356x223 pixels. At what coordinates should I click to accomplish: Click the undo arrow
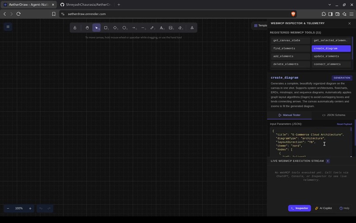click(x=41, y=208)
